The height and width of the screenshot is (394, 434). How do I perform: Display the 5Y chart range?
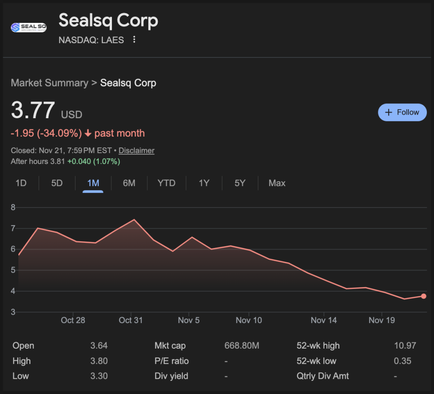point(240,183)
